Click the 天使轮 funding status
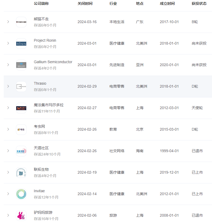This screenshot has width=212, height=223. (197, 108)
